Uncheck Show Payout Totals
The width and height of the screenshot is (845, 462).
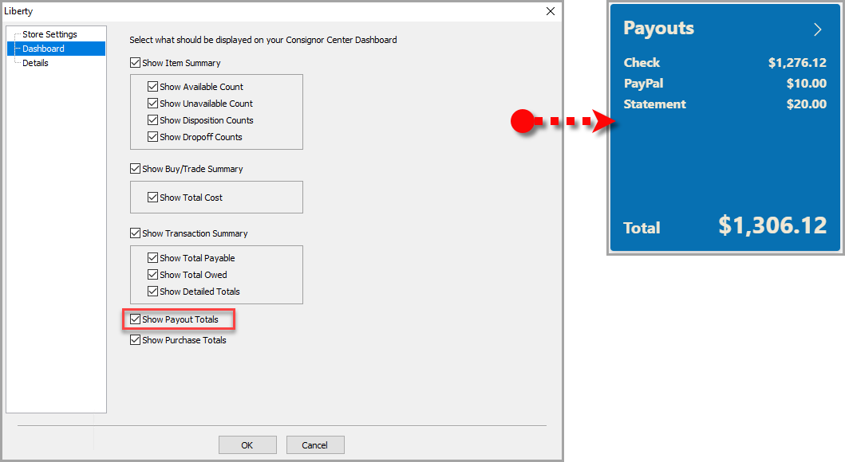click(x=136, y=319)
